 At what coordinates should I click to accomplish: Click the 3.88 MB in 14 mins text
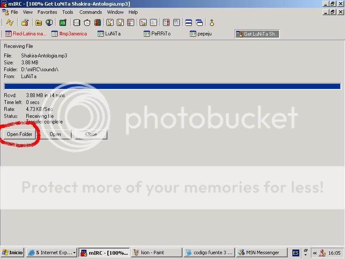point(45,95)
